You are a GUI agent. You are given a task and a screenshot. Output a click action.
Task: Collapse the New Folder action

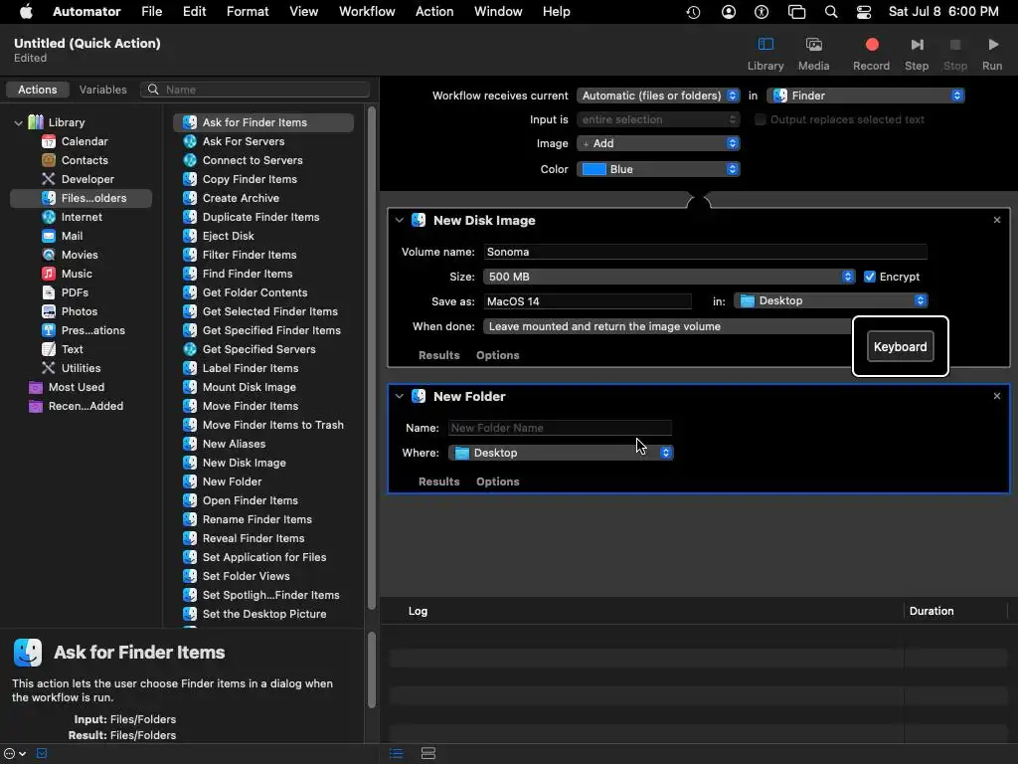pos(400,396)
